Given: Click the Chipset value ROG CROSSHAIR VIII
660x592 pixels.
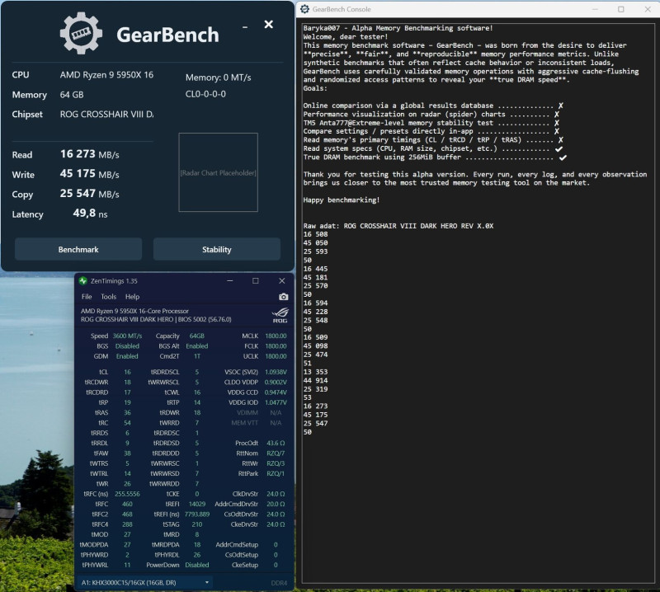Looking at the screenshot, I should pyautogui.click(x=106, y=114).
